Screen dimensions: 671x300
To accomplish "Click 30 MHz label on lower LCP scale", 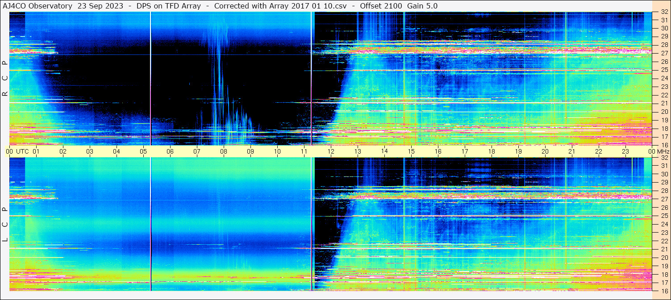I will 663,174.
